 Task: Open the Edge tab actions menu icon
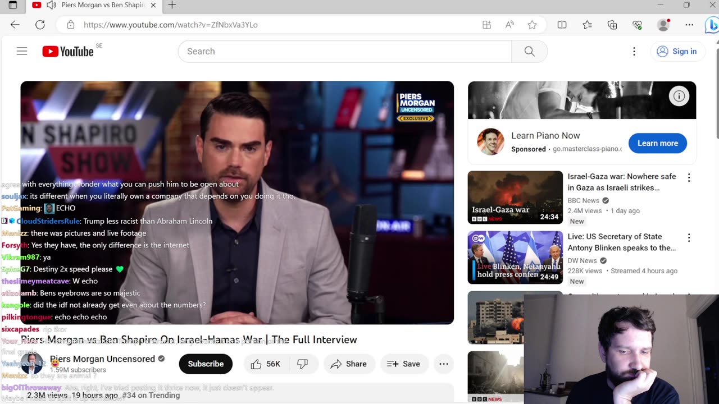pos(13,5)
